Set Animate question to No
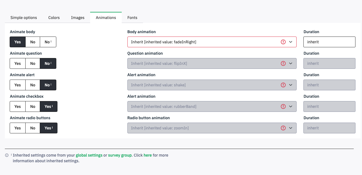This screenshot has height=175, width=362. point(33,63)
